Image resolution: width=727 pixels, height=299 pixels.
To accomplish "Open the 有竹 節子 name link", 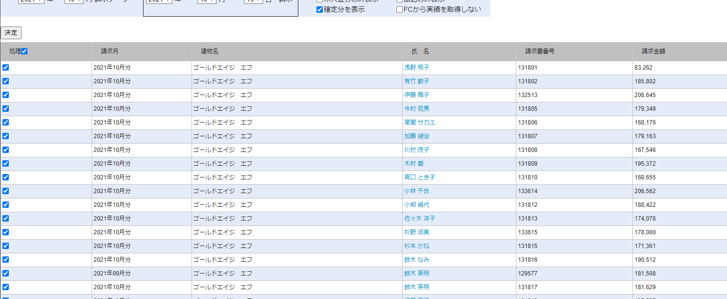I will click(x=416, y=81).
